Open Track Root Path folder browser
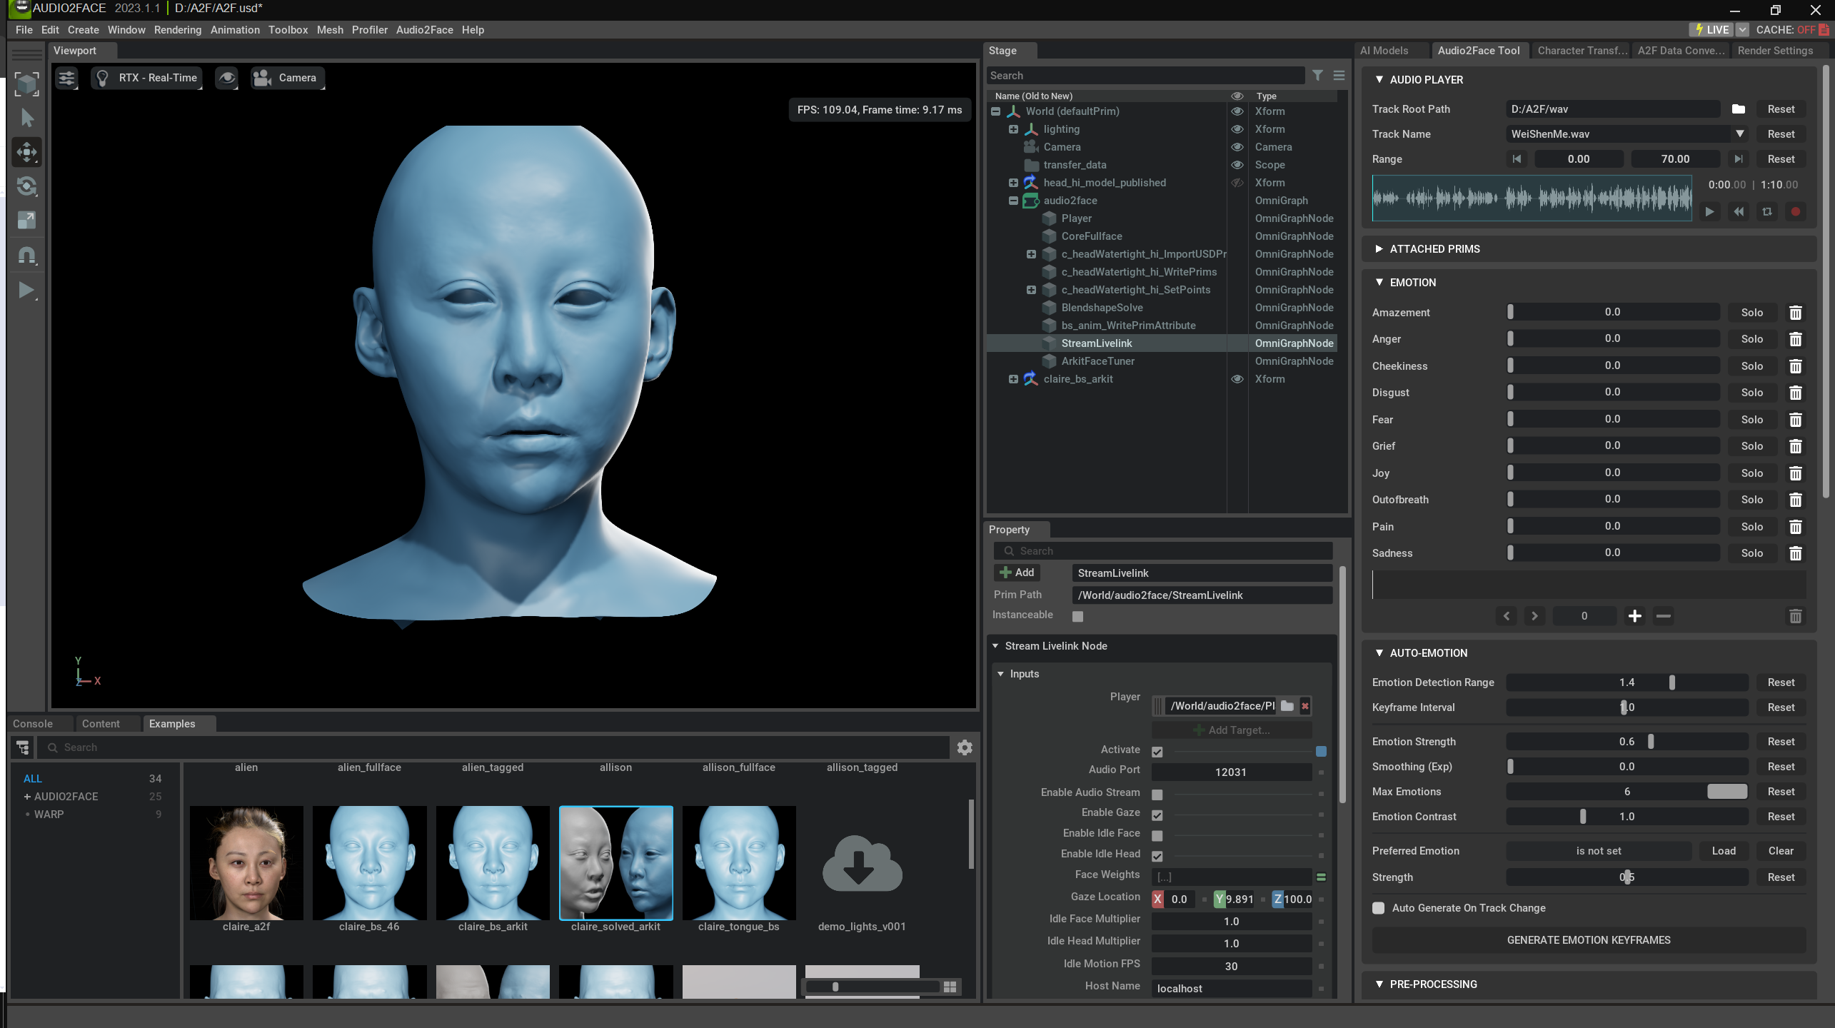This screenshot has height=1028, width=1835. pos(1738,109)
